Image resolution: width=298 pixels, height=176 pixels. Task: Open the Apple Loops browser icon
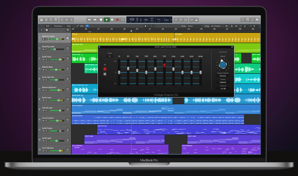(253, 19)
